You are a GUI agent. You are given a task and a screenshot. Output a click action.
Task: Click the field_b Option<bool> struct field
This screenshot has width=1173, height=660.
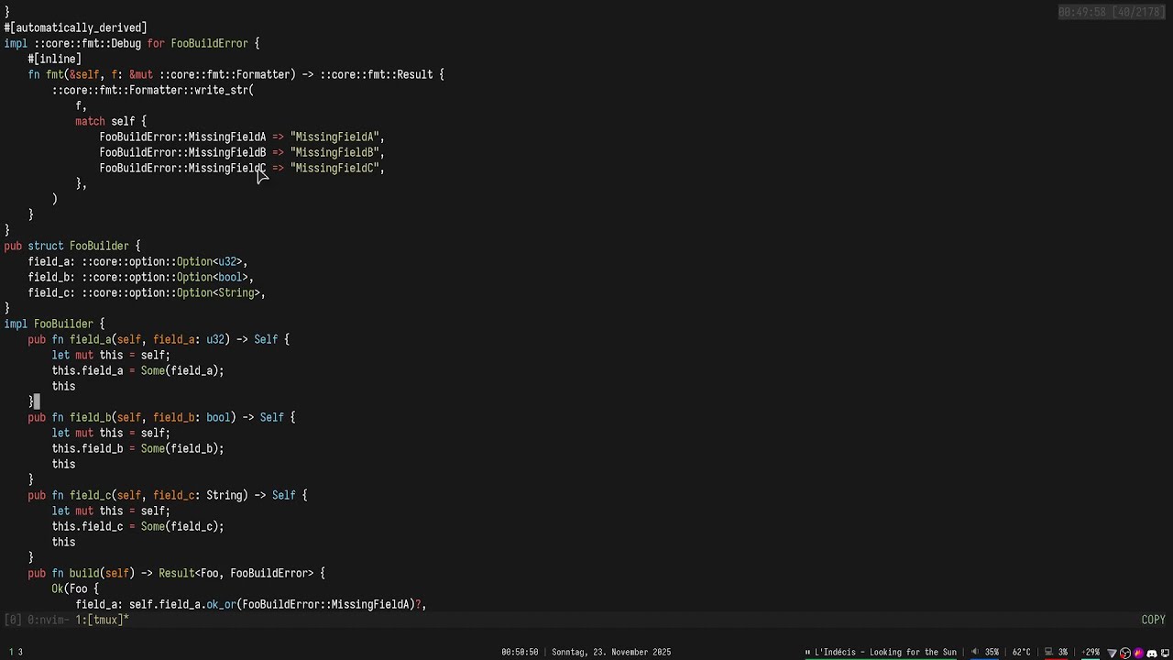click(140, 277)
